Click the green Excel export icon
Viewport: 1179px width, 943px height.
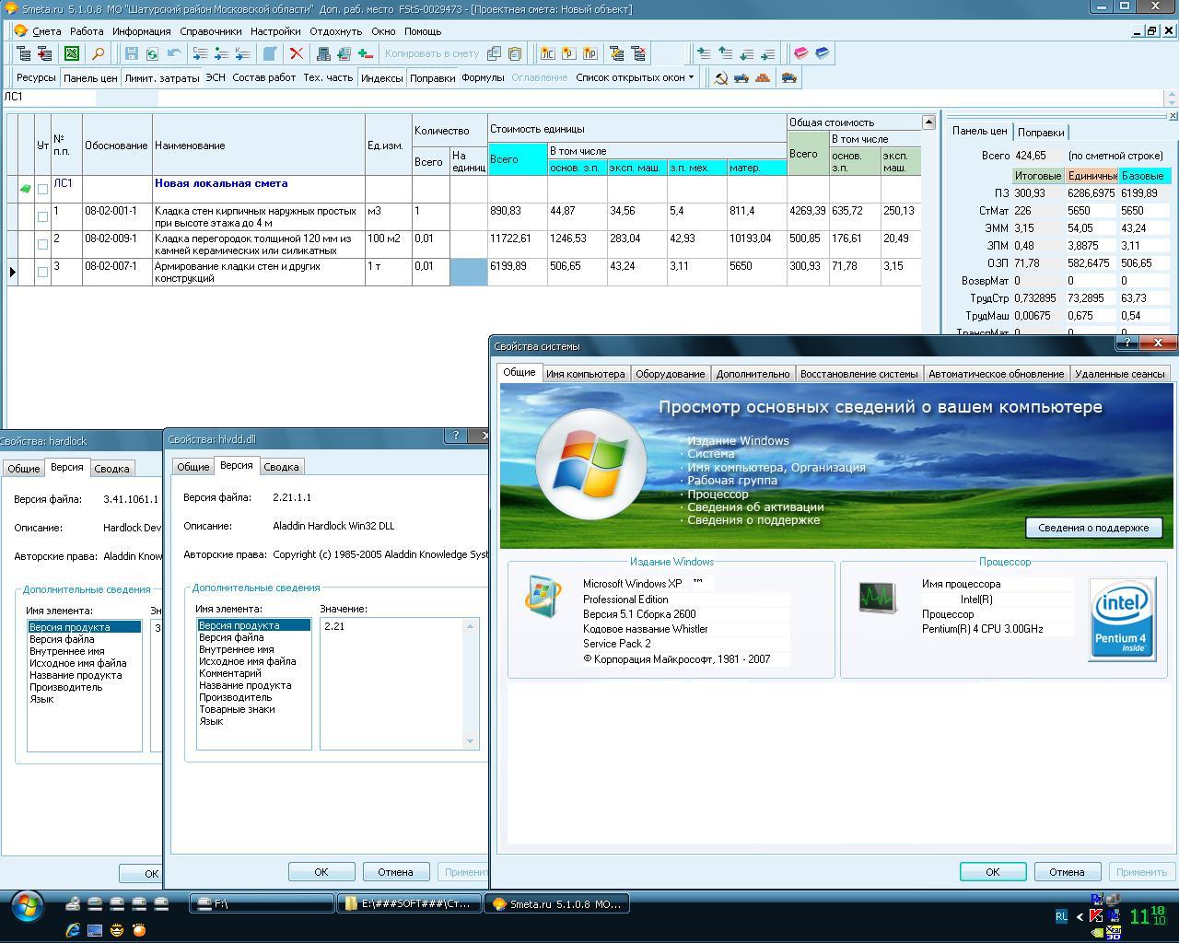[x=72, y=54]
